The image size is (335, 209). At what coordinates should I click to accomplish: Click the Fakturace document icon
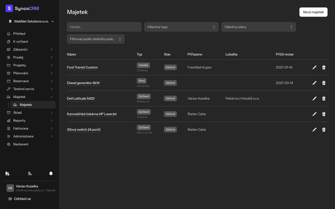[x=8, y=129]
